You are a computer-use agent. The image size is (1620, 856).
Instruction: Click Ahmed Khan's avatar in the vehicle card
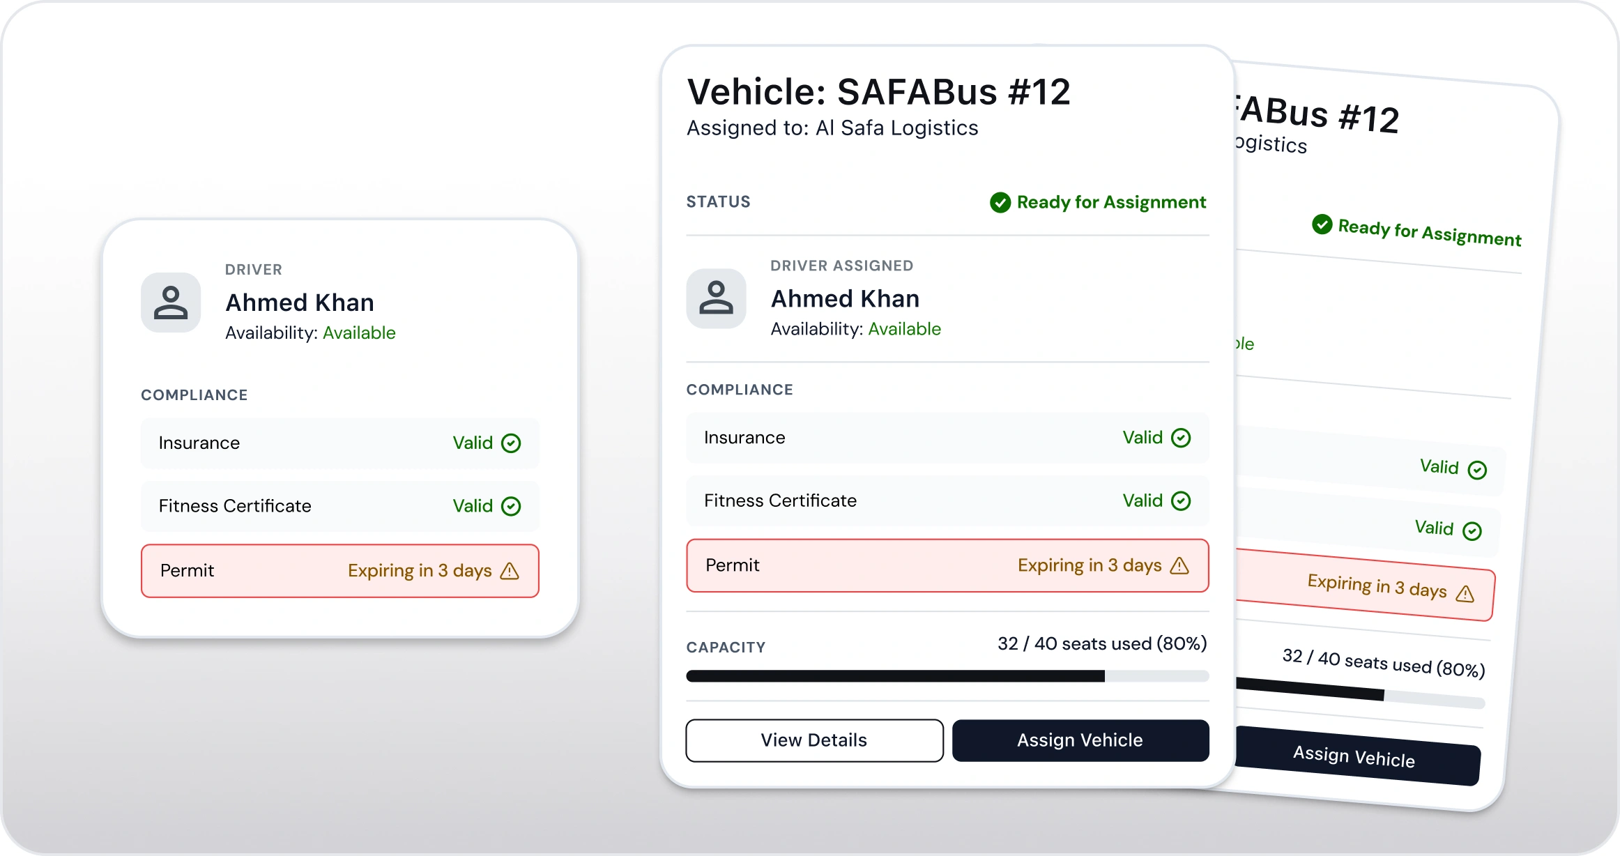click(x=716, y=298)
